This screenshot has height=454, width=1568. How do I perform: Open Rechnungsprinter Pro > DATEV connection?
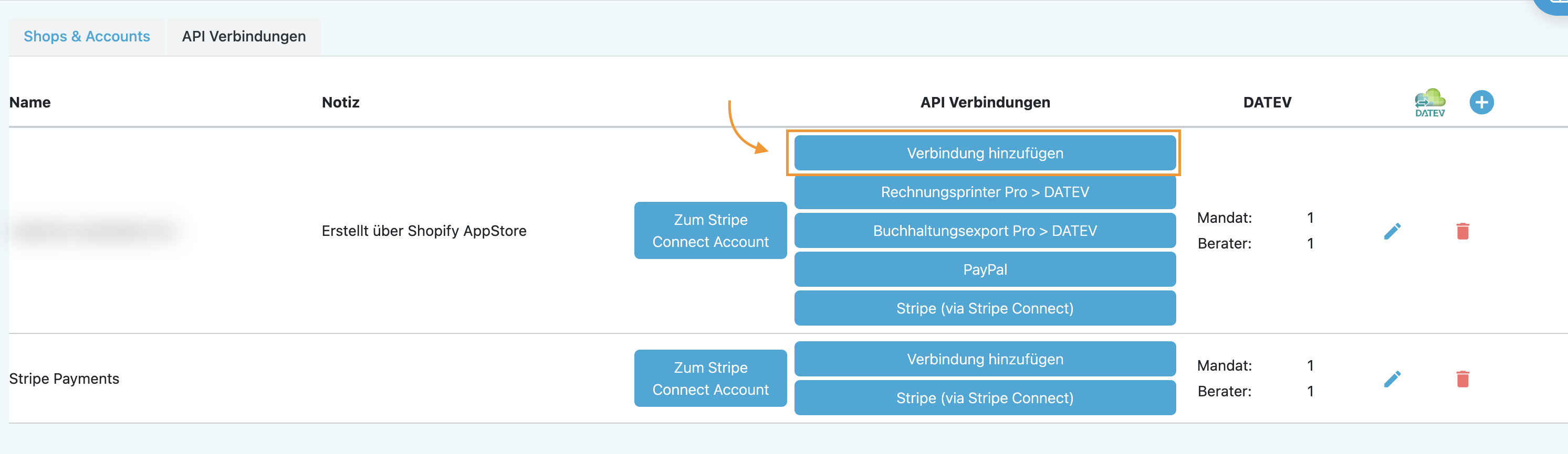(984, 192)
